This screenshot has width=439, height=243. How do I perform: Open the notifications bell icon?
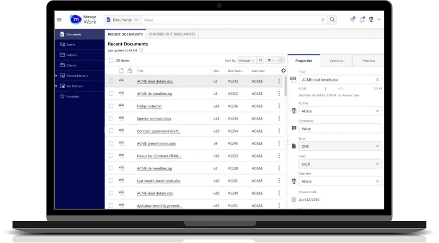362,19
